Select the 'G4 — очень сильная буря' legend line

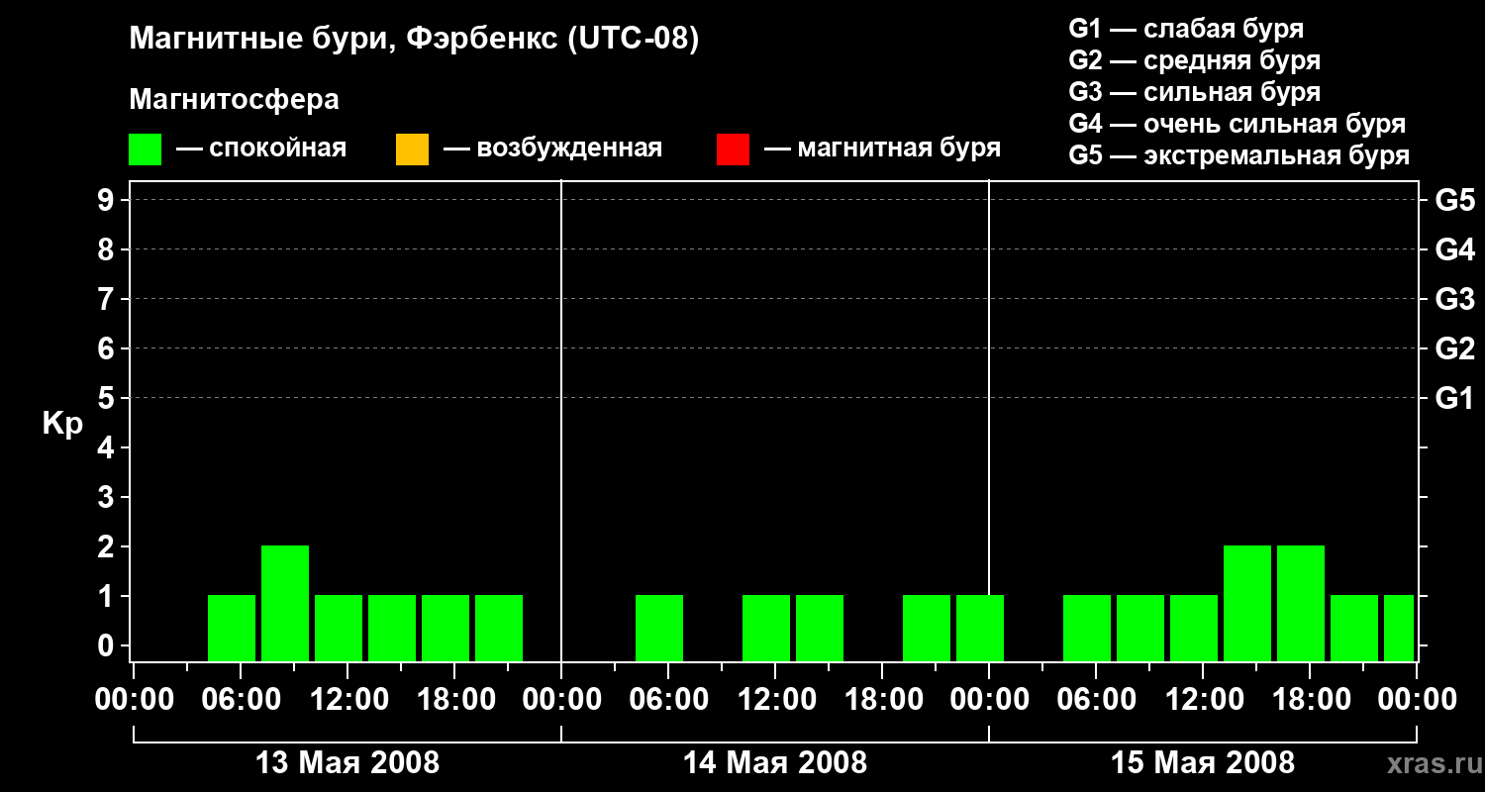(x=1237, y=124)
